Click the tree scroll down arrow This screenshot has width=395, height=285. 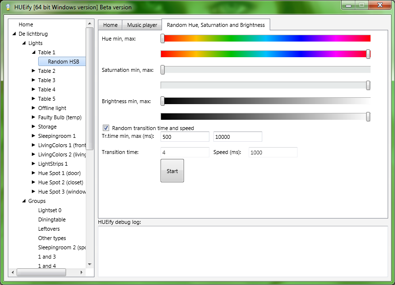(x=90, y=264)
